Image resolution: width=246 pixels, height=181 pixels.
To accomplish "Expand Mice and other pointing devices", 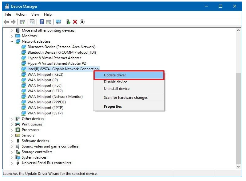I will pyautogui.click(x=12, y=31).
